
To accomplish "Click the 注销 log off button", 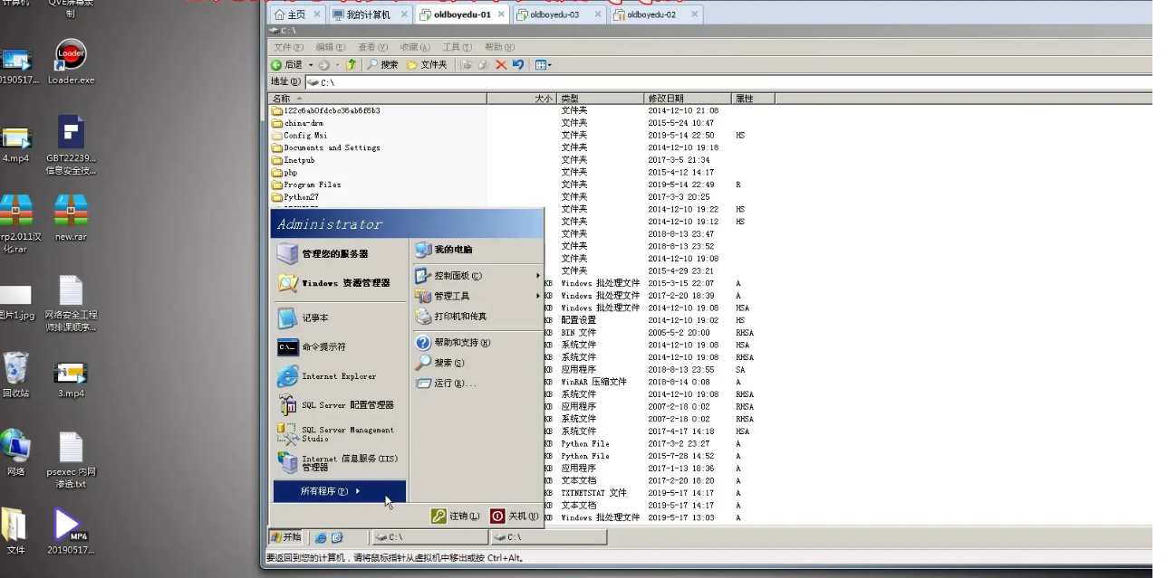I will tap(456, 516).
